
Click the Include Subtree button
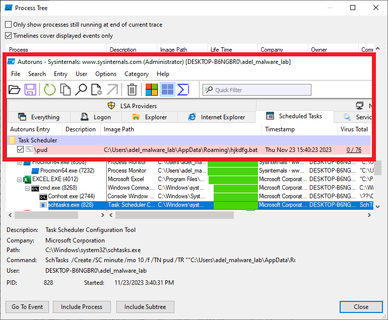[x=145, y=306]
